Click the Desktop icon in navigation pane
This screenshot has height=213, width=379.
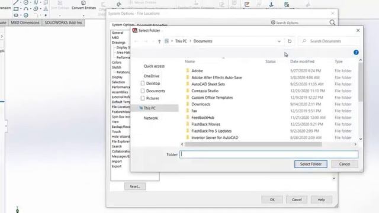click(143, 83)
